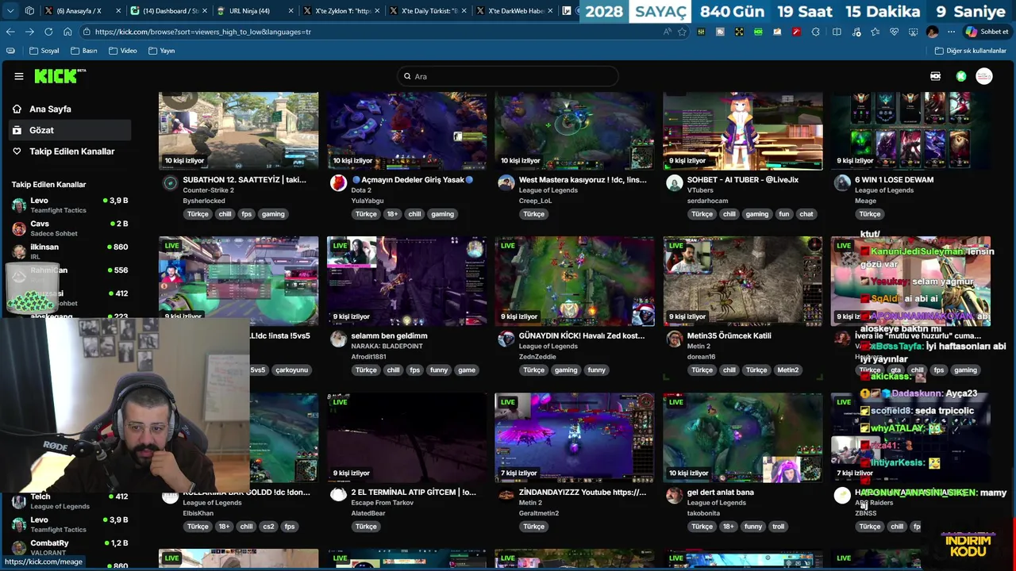Click the Metin2 tag under Metin35 stream
The height and width of the screenshot is (571, 1016).
(787, 370)
